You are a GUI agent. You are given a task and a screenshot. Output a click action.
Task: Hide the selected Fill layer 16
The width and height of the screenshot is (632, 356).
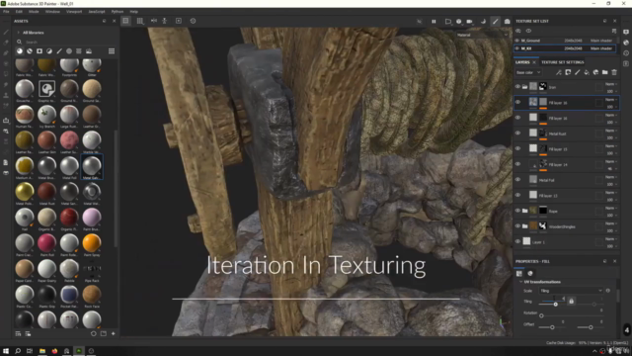coord(517,102)
